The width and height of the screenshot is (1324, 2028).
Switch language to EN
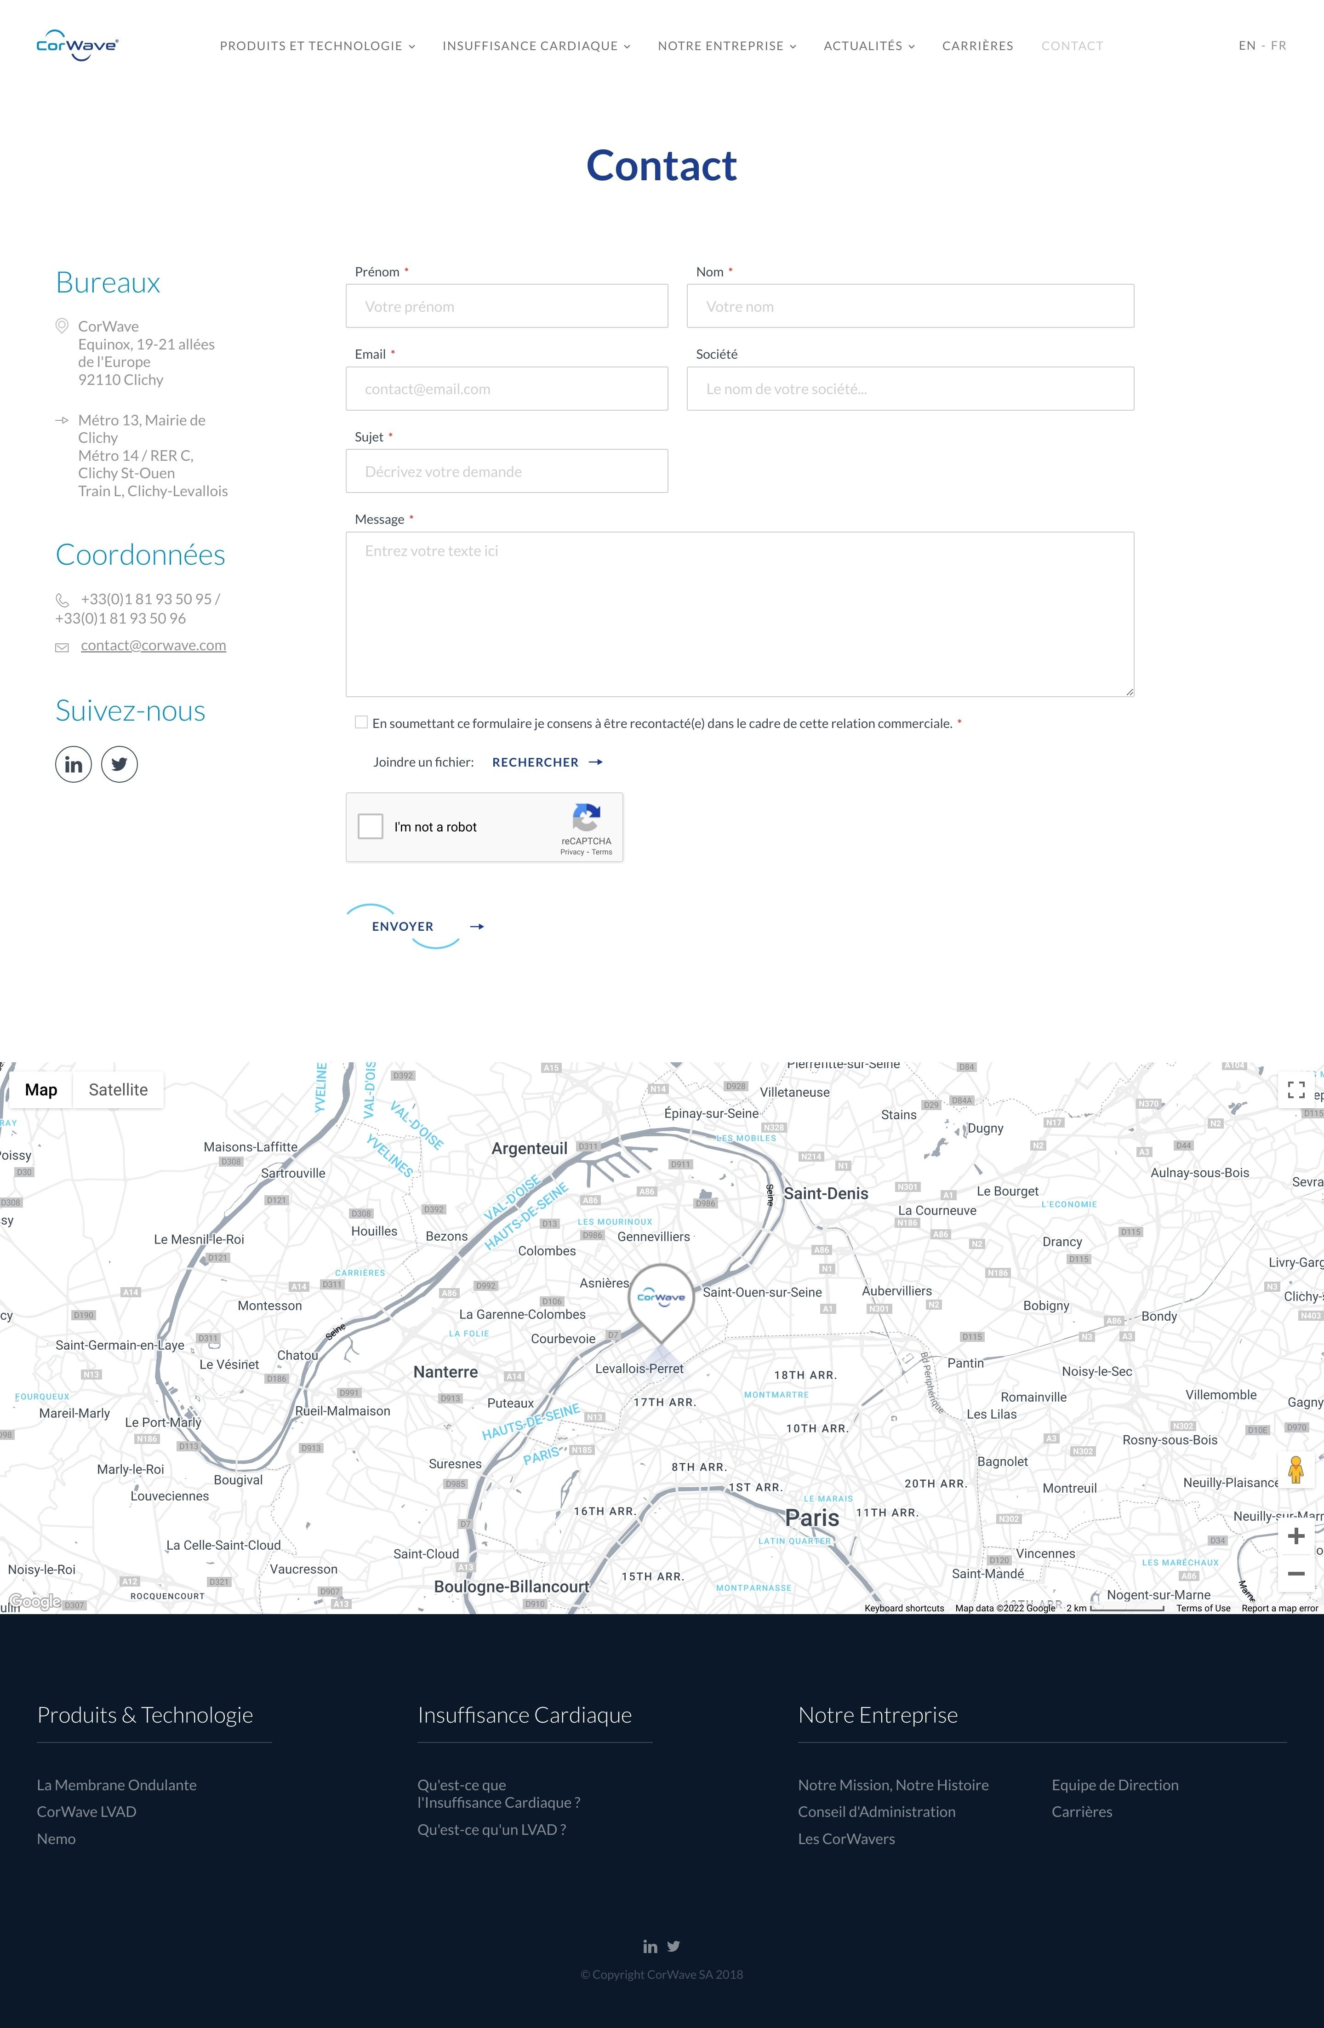tap(1246, 46)
